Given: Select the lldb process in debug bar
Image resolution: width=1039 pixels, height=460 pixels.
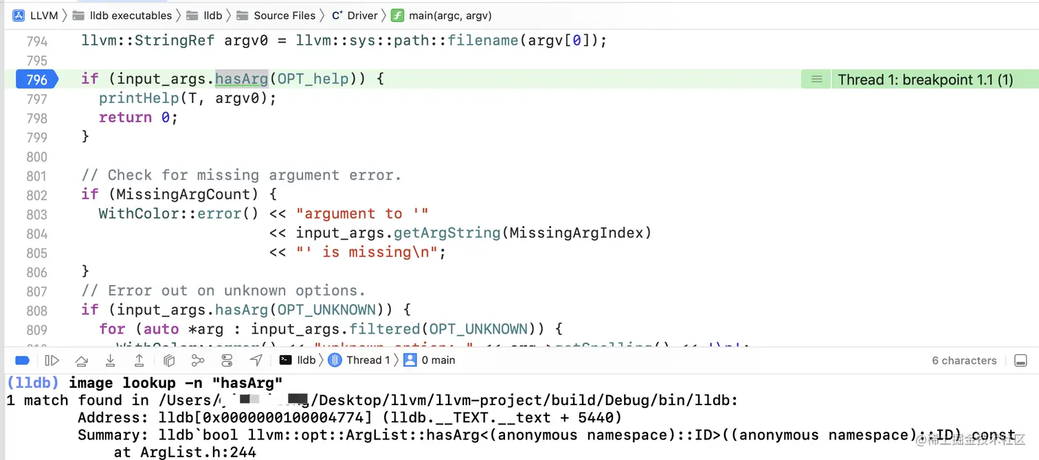Looking at the screenshot, I should (x=298, y=360).
